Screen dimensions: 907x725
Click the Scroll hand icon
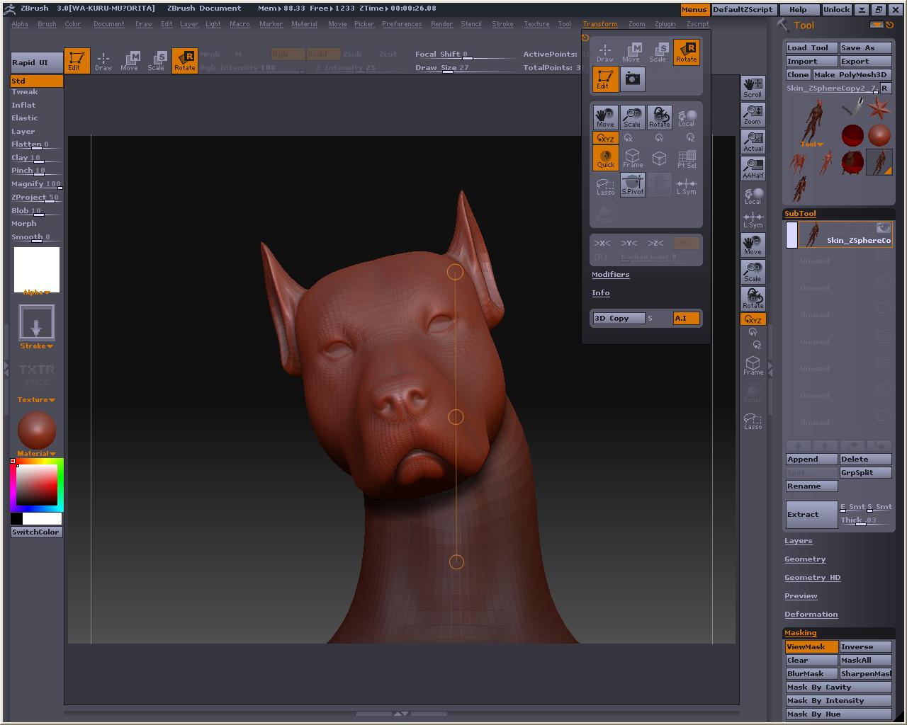[x=753, y=88]
